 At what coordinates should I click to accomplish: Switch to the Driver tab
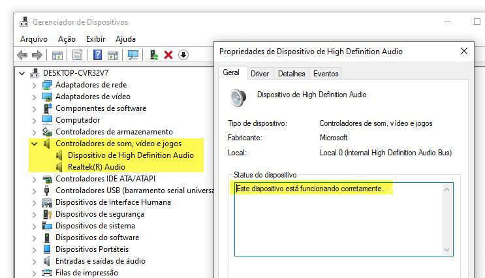260,74
